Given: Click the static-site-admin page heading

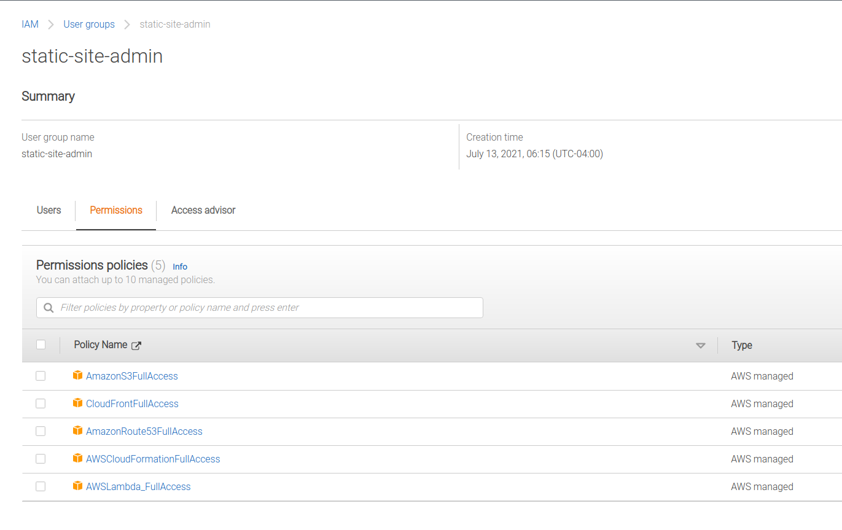Looking at the screenshot, I should pos(92,56).
